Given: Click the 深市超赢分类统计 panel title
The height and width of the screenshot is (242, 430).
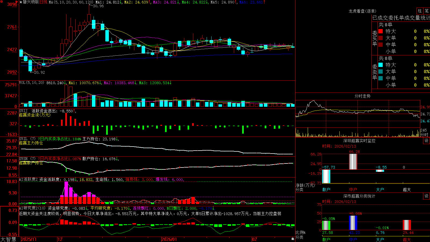Looking at the screenshot, I should [x=359, y=196].
